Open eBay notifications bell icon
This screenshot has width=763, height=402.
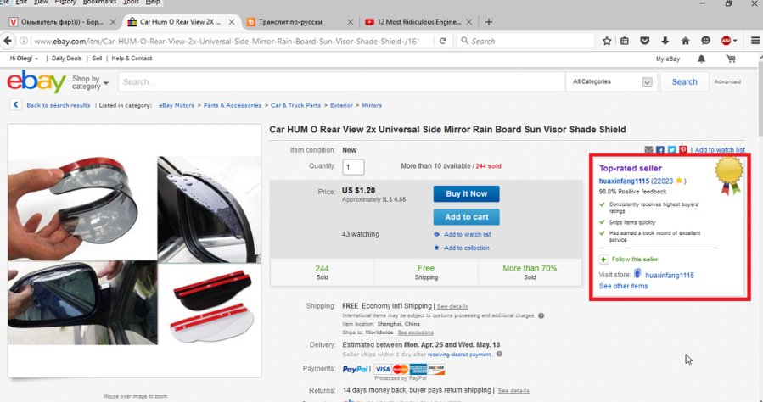tap(701, 59)
